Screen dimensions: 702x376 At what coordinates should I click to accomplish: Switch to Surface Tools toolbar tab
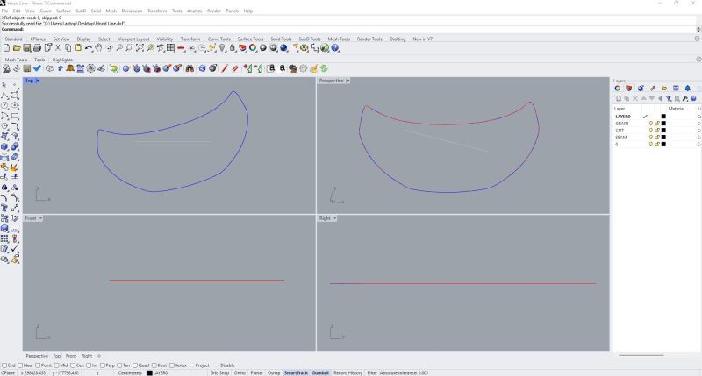[x=250, y=39]
